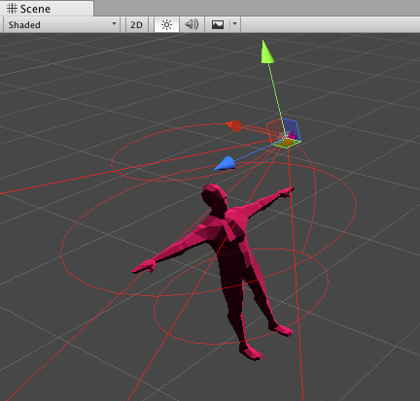Open the Shaded draw mode dropdown

(61, 25)
